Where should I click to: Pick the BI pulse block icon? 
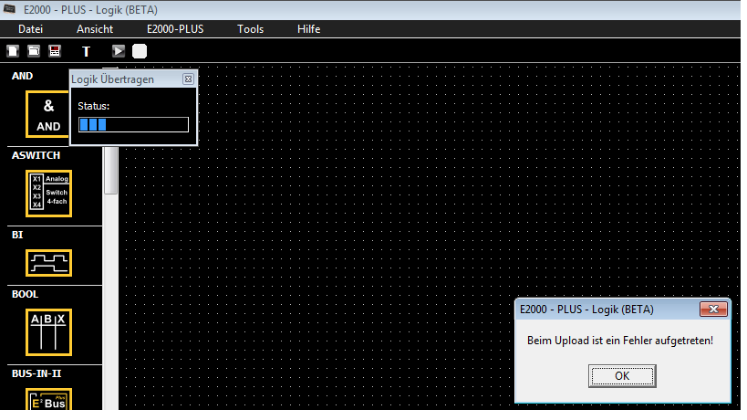pyautogui.click(x=48, y=263)
